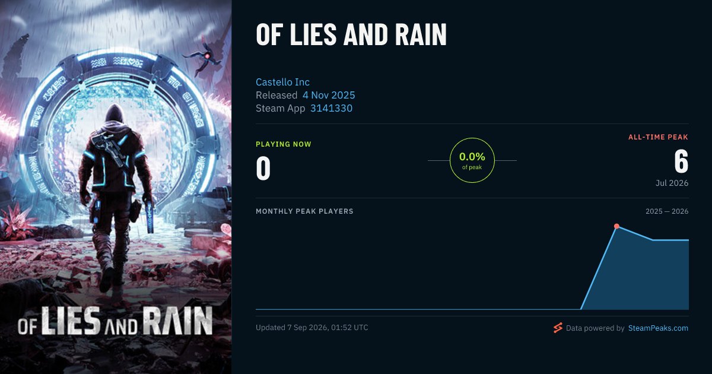Image resolution: width=712 pixels, height=374 pixels.
Task: Click the game logo text on the cover
Action: pyautogui.click(x=115, y=323)
